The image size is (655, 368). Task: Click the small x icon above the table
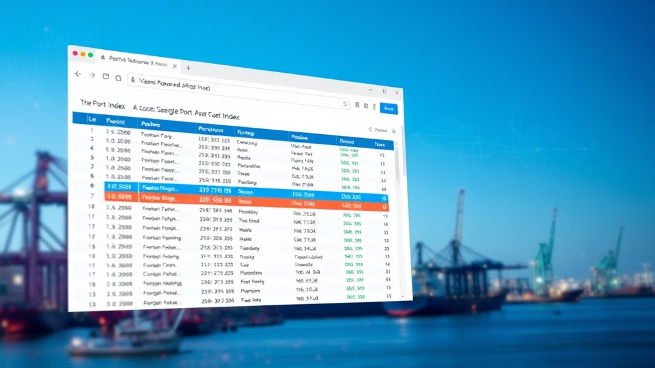coord(393,131)
